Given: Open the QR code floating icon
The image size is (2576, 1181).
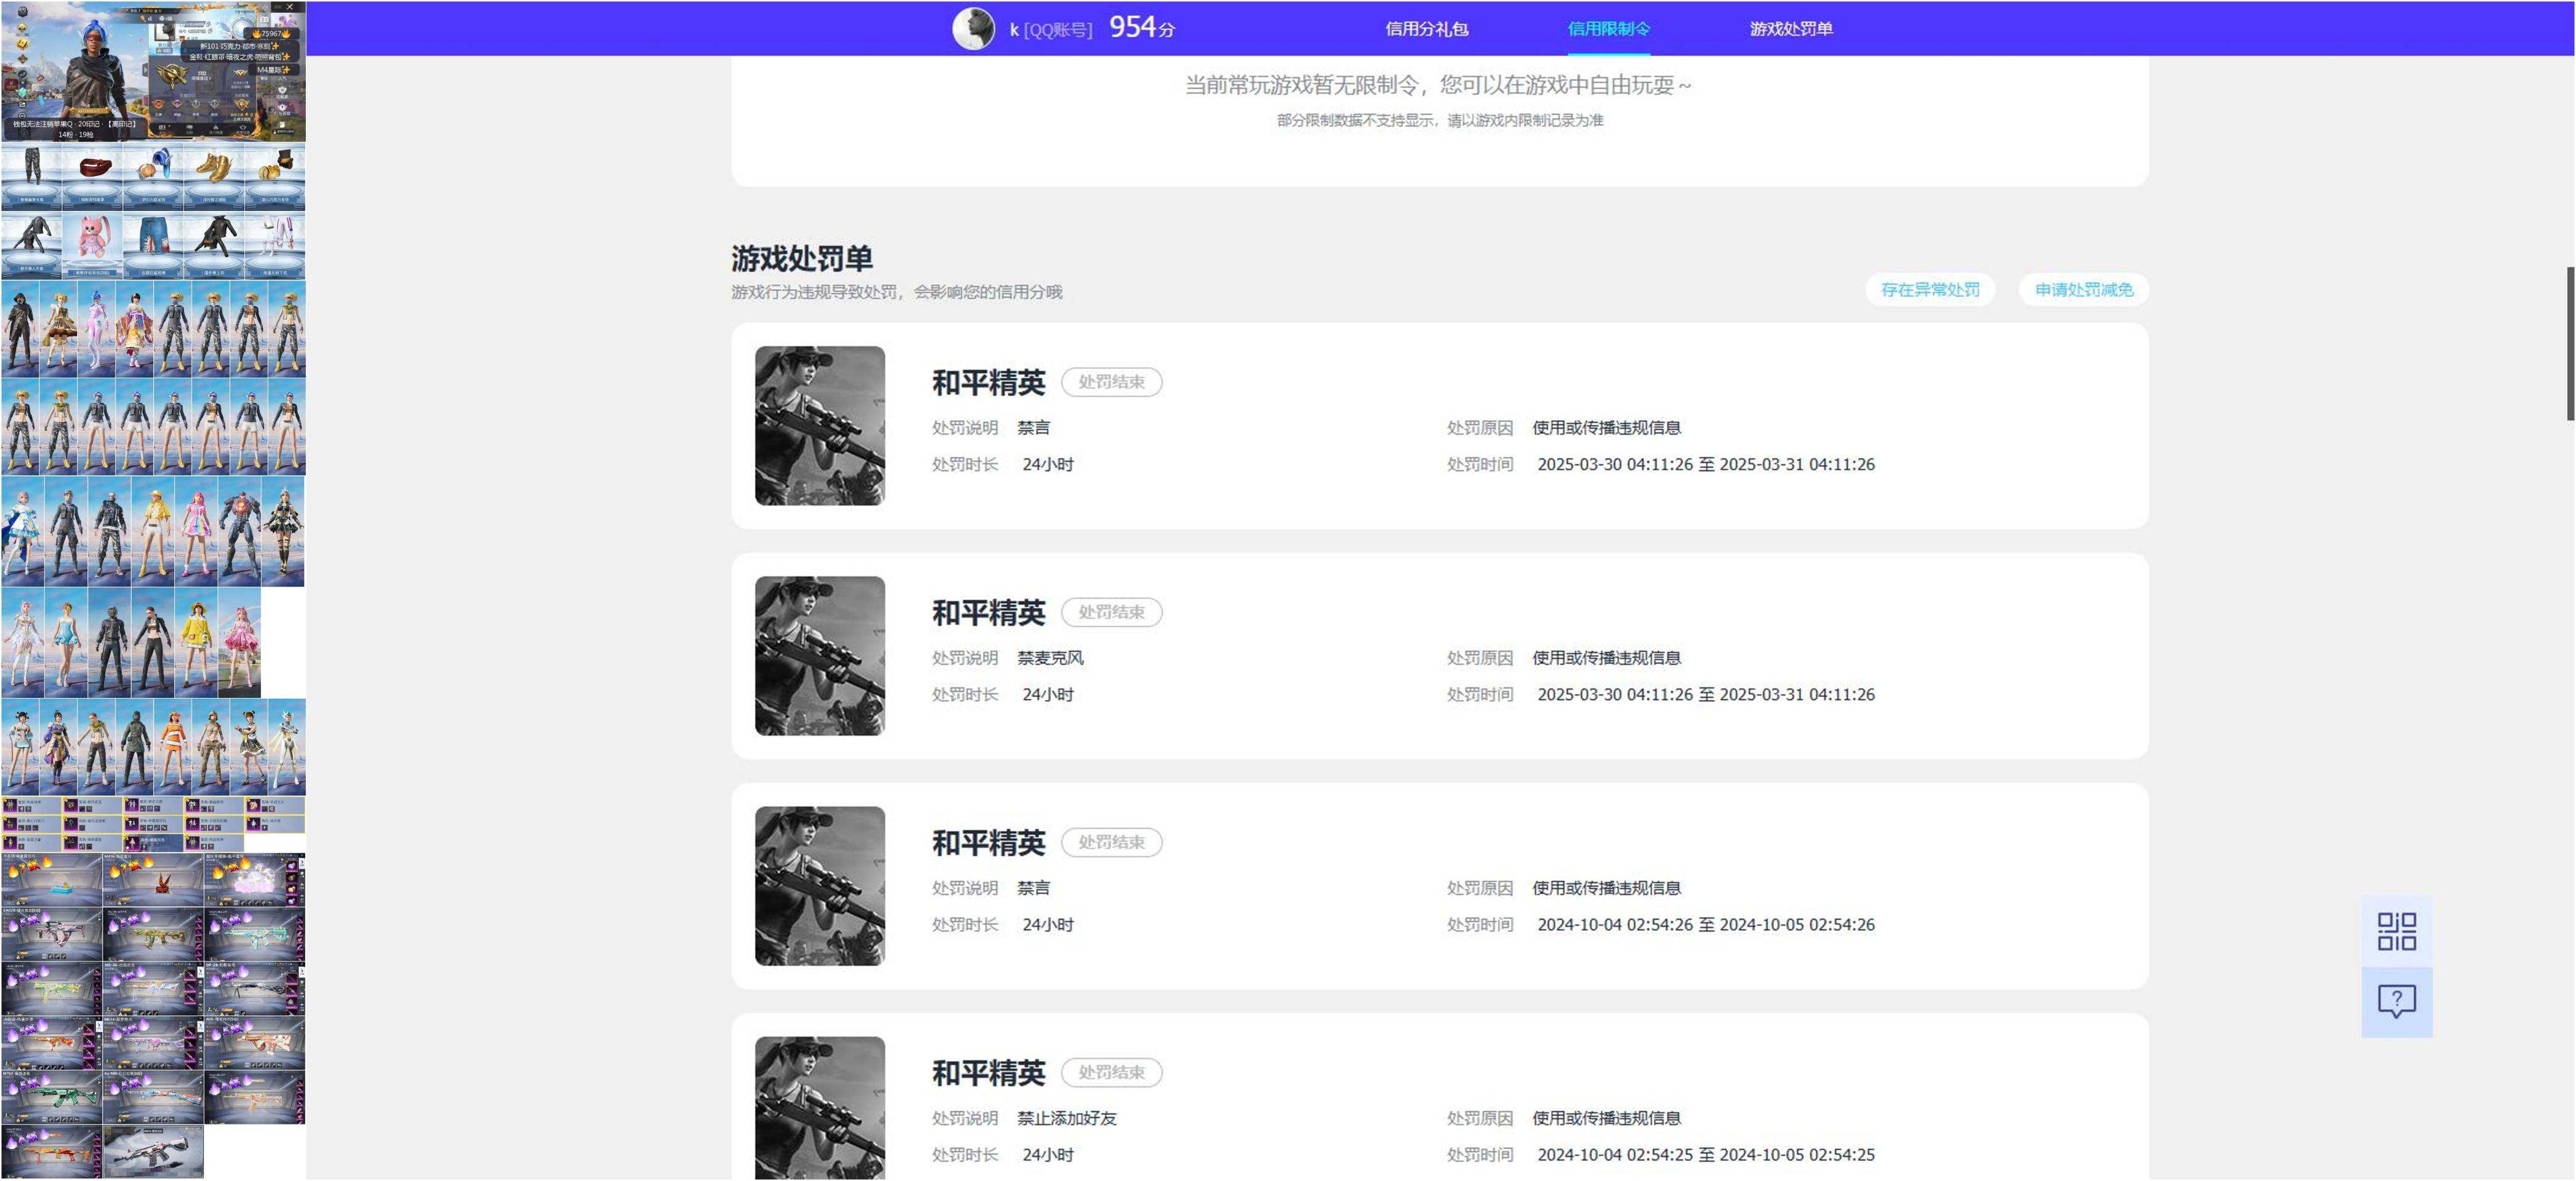Looking at the screenshot, I should pyautogui.click(x=2396, y=931).
